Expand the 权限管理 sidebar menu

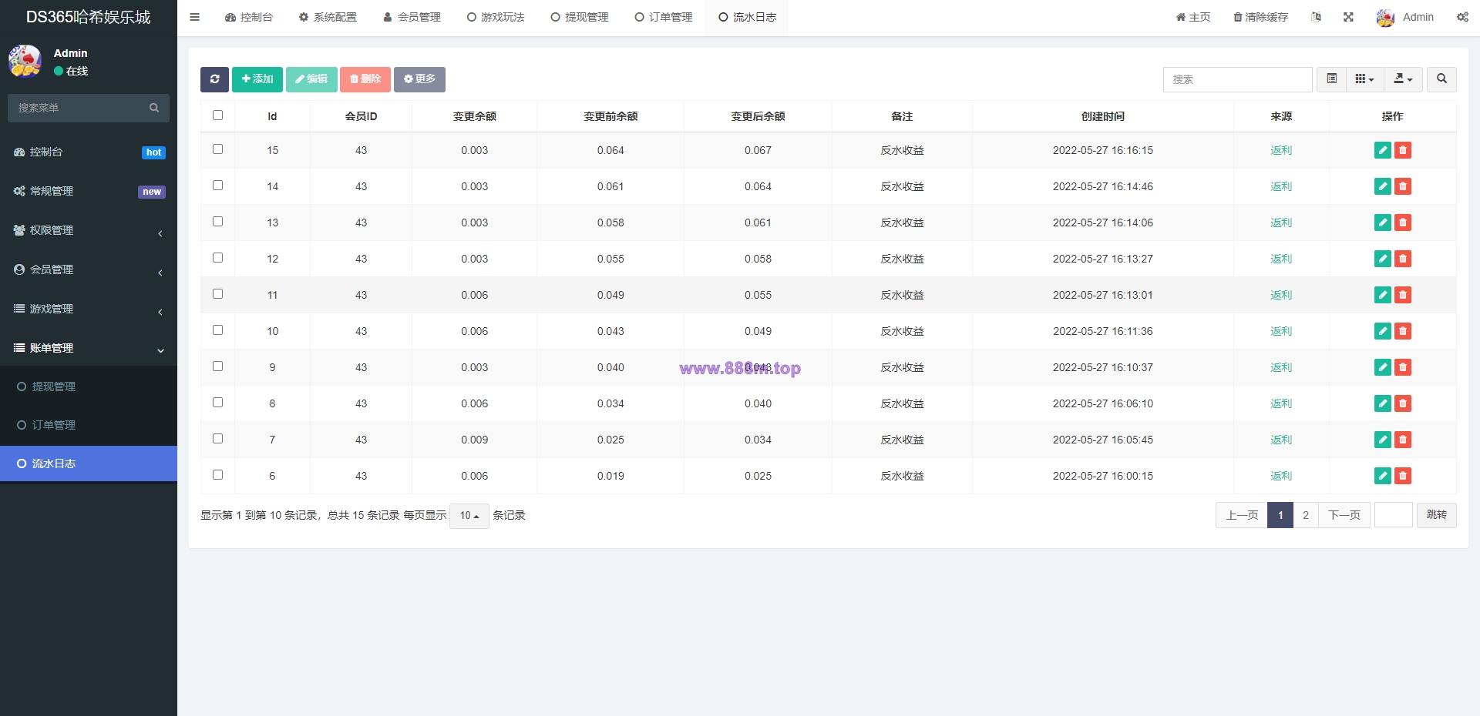point(89,230)
